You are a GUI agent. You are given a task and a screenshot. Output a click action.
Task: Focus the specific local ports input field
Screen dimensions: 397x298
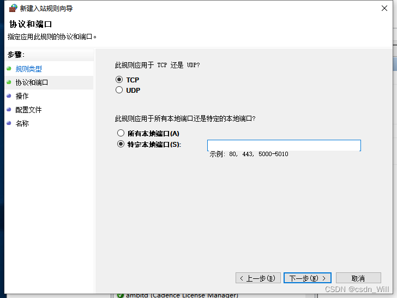click(284, 145)
